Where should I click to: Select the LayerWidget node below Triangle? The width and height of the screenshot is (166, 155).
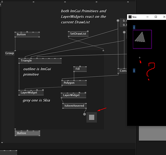tap(31, 92)
